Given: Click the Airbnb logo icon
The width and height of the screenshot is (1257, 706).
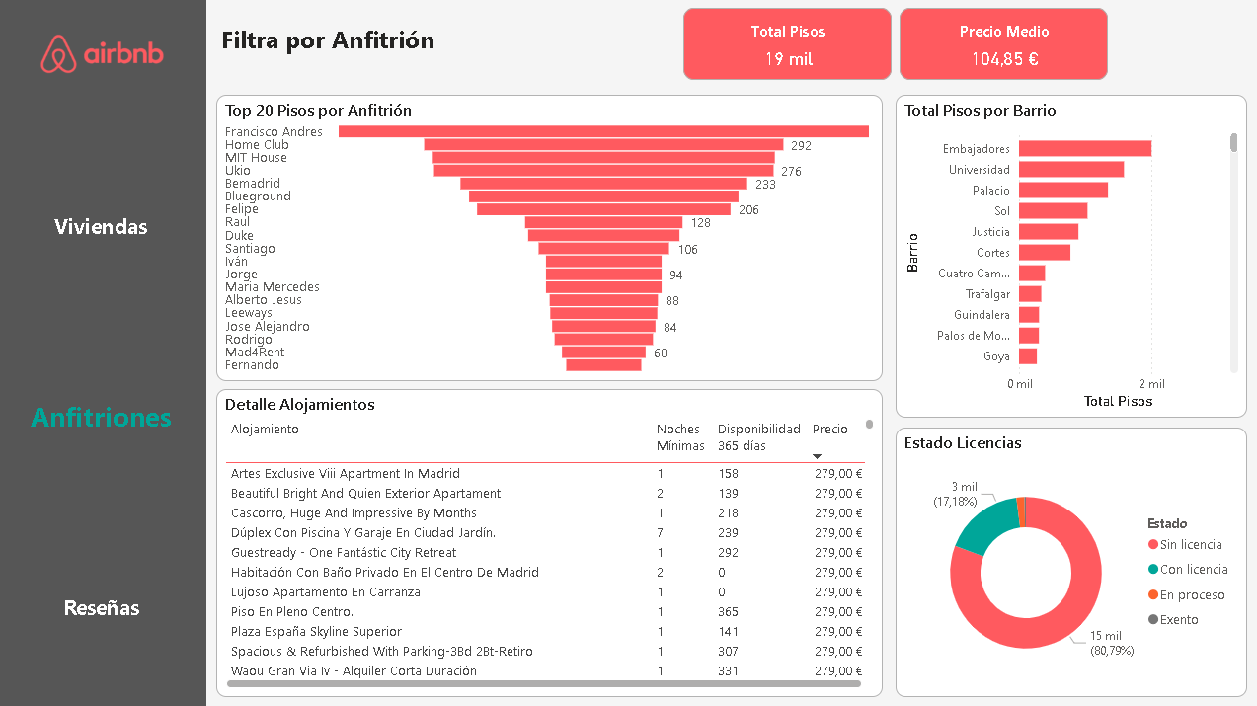Looking at the screenshot, I should pyautogui.click(x=58, y=53).
